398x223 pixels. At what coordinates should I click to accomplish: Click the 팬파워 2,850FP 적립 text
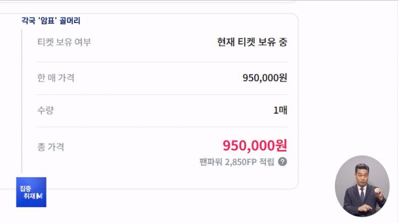coord(237,162)
